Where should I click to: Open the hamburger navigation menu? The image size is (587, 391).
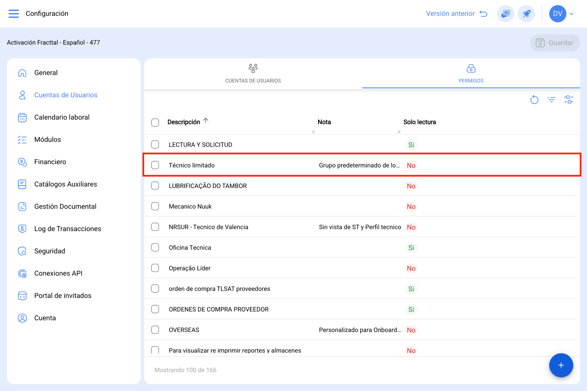coord(14,14)
